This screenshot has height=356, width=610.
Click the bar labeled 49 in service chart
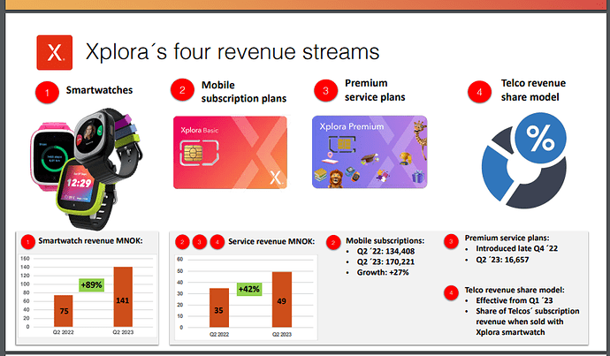click(282, 299)
